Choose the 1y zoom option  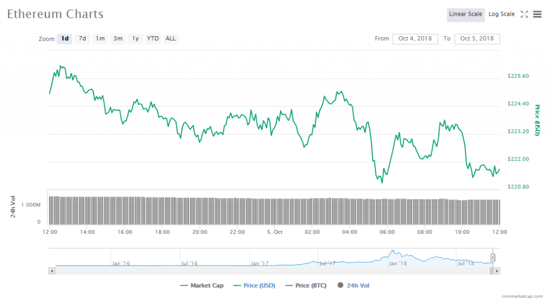click(x=136, y=39)
